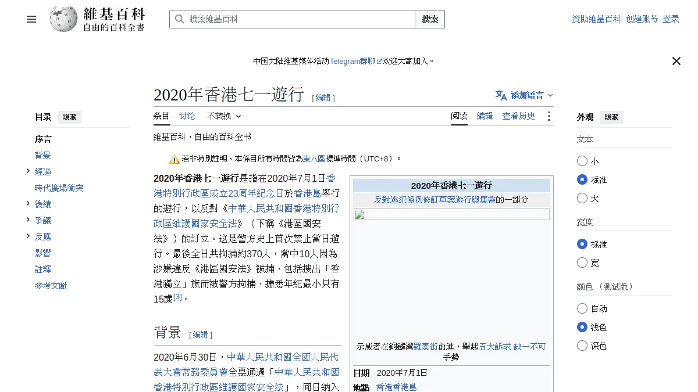Open the 東八區 link
Viewport: 698px width, 392px height.
(x=314, y=159)
